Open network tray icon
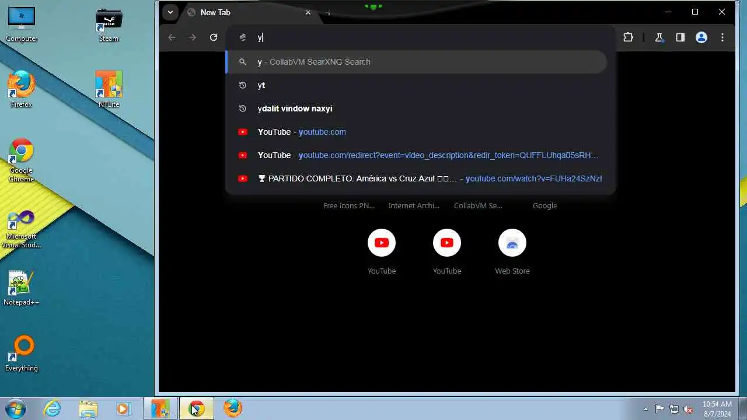This screenshot has width=747, height=420. 674,409
